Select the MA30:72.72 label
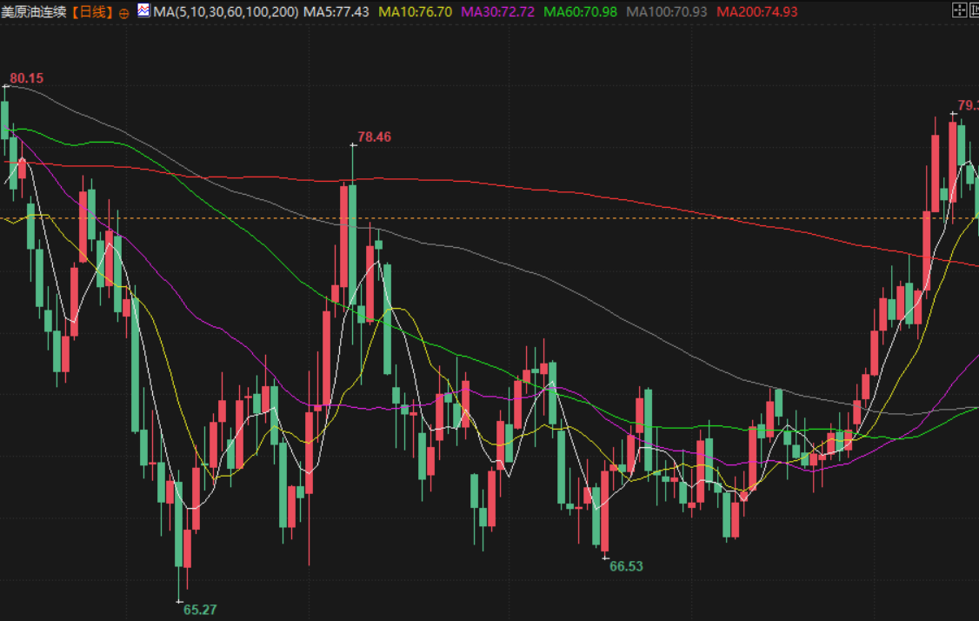Viewport: 979px width, 621px height. pos(497,11)
